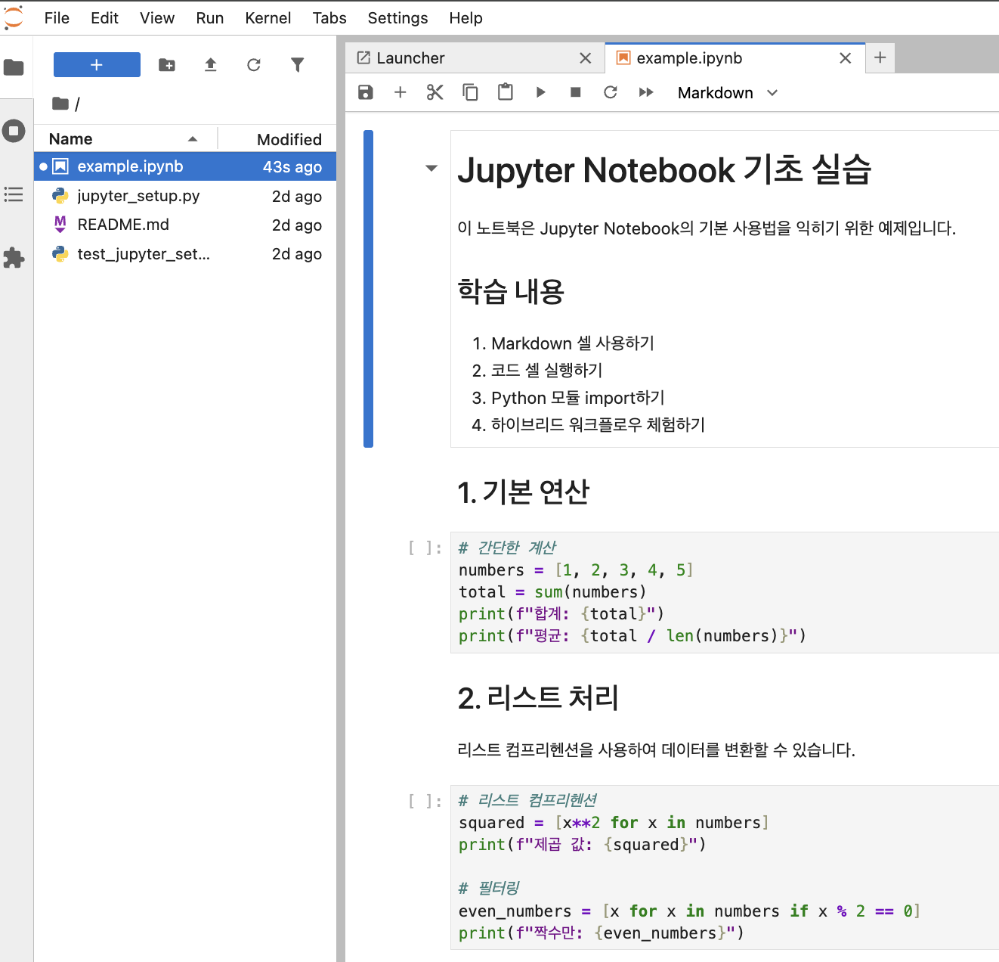This screenshot has width=999, height=962.
Task: Open the Edit menu
Action: point(104,18)
